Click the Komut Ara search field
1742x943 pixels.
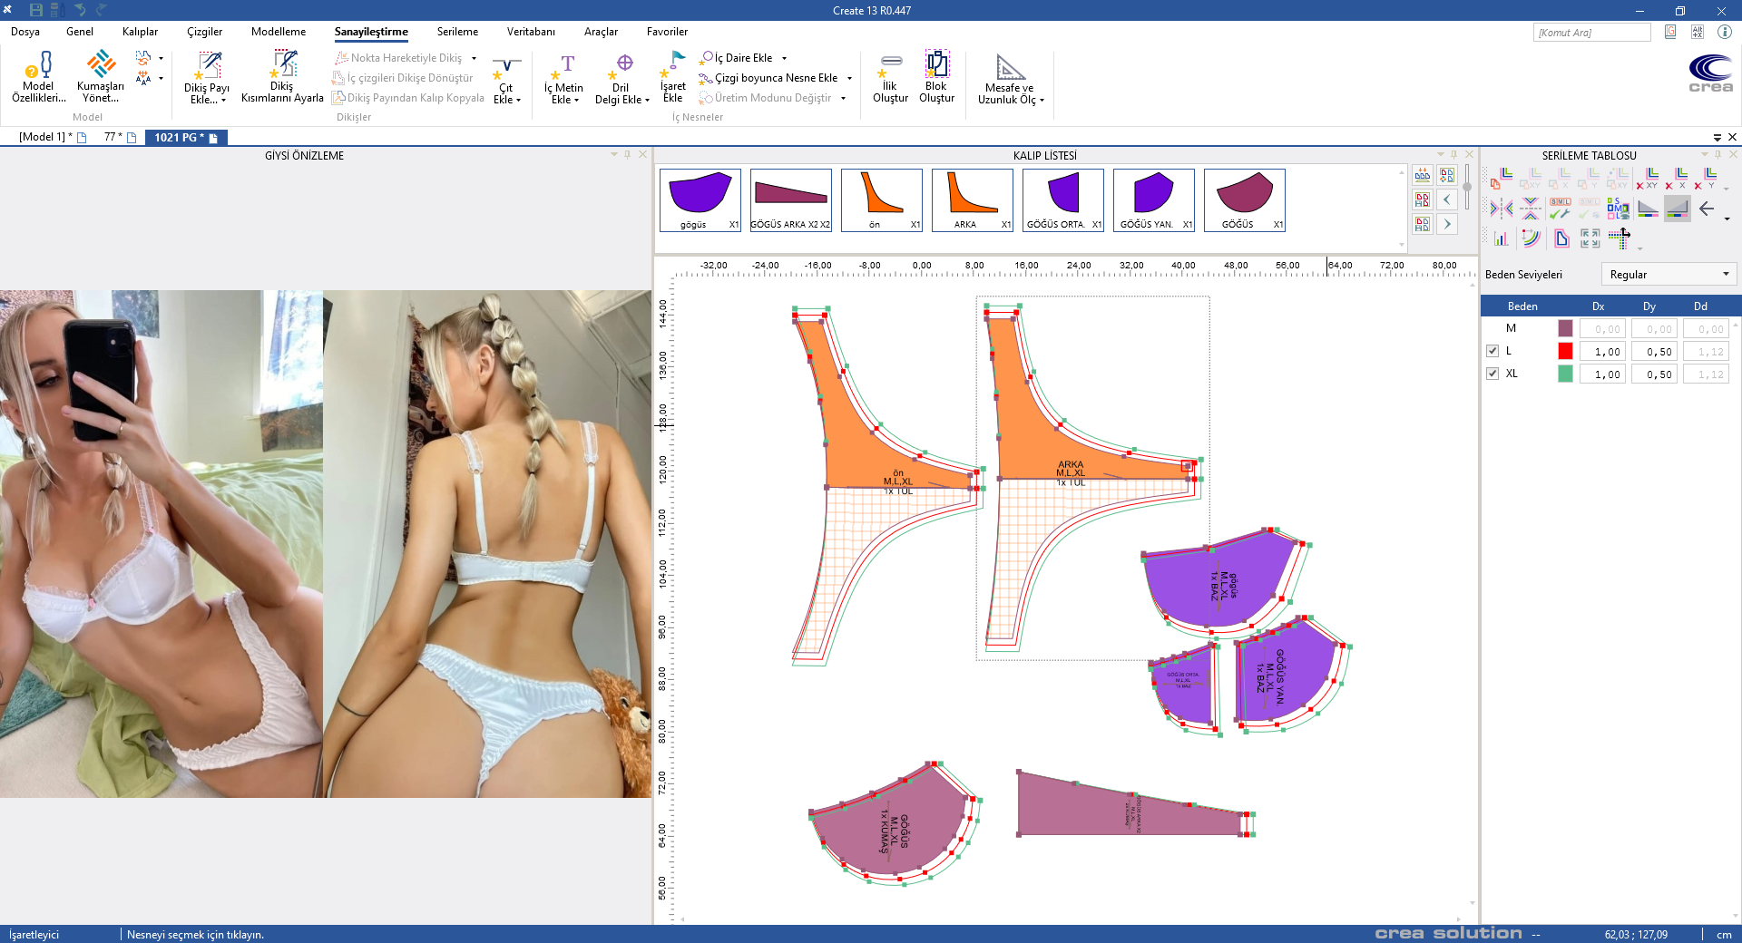pos(1591,33)
